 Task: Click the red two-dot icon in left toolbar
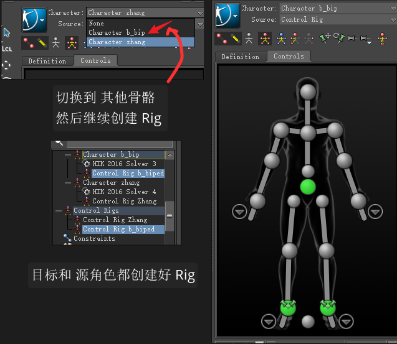click(x=28, y=43)
